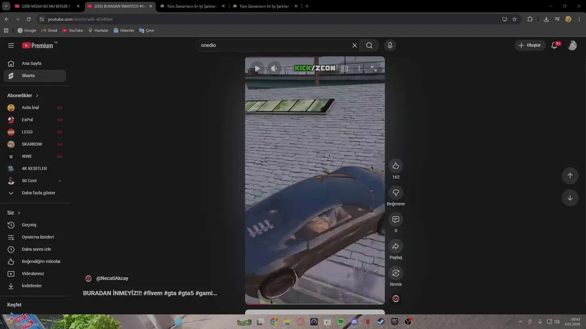
Task: Open the Arda İnal subscription channel
Action: (35, 108)
